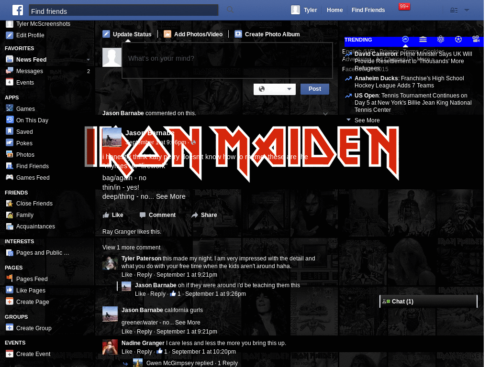Open the Games Feed controller icon
This screenshot has width=490, height=367.
pyautogui.click(x=10, y=177)
